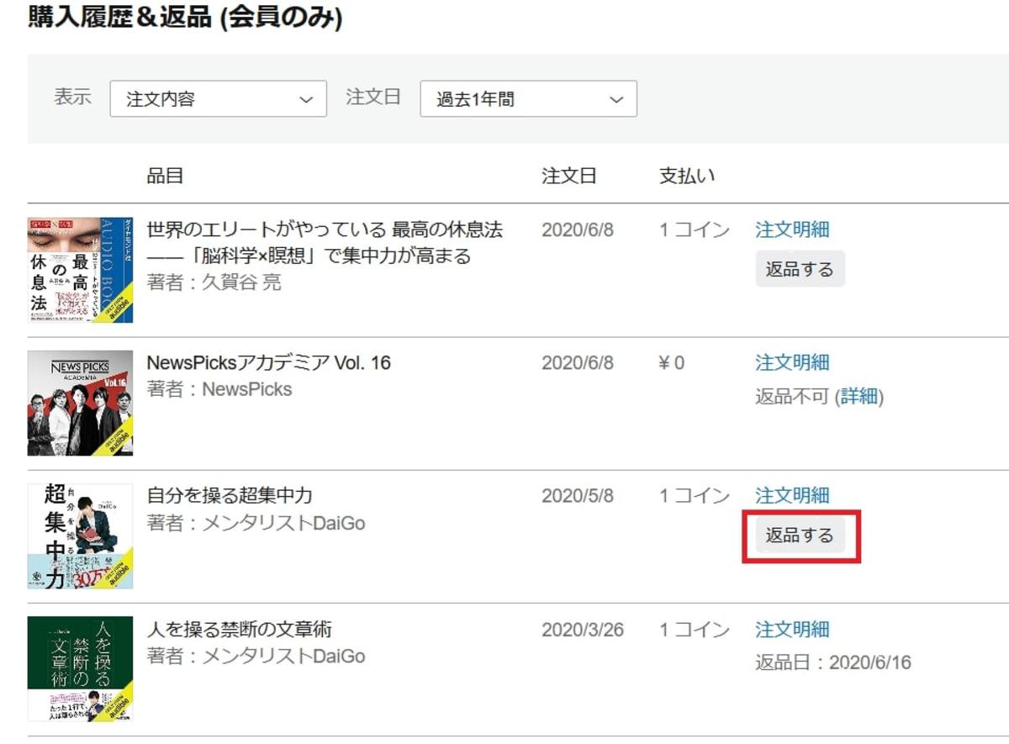
Task: Click the ¥ 0 payment value
Action: click(672, 362)
